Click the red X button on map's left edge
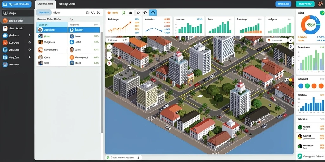 coord(109,63)
